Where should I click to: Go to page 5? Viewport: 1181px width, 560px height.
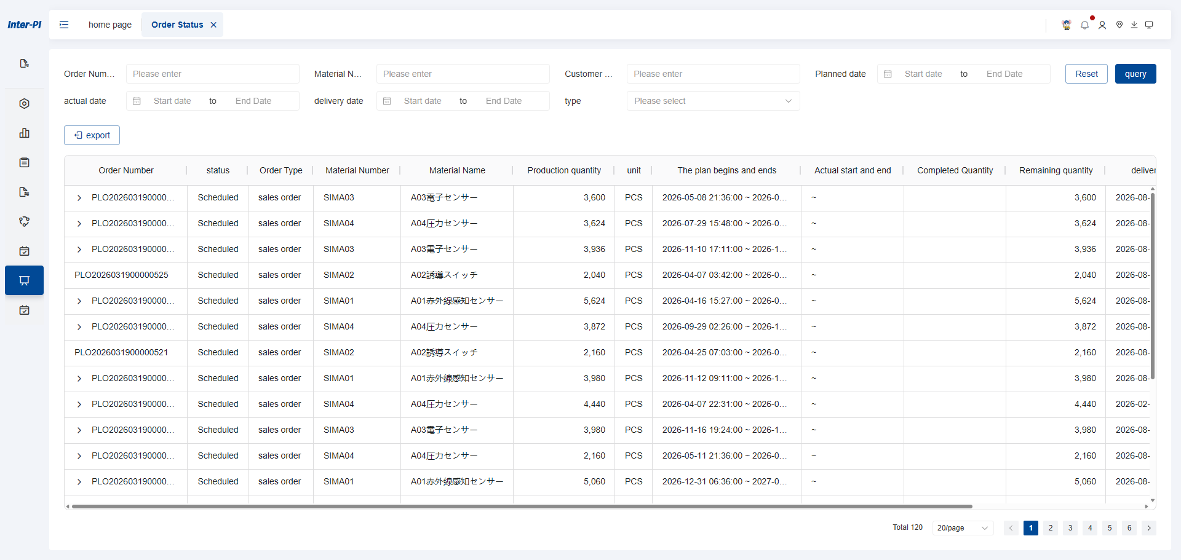click(x=1110, y=528)
